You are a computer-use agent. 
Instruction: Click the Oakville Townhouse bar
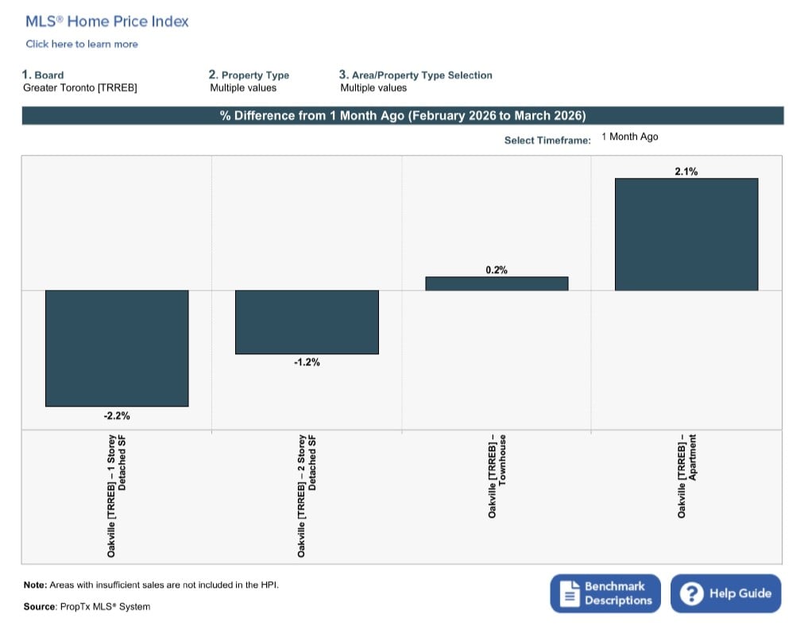(497, 284)
